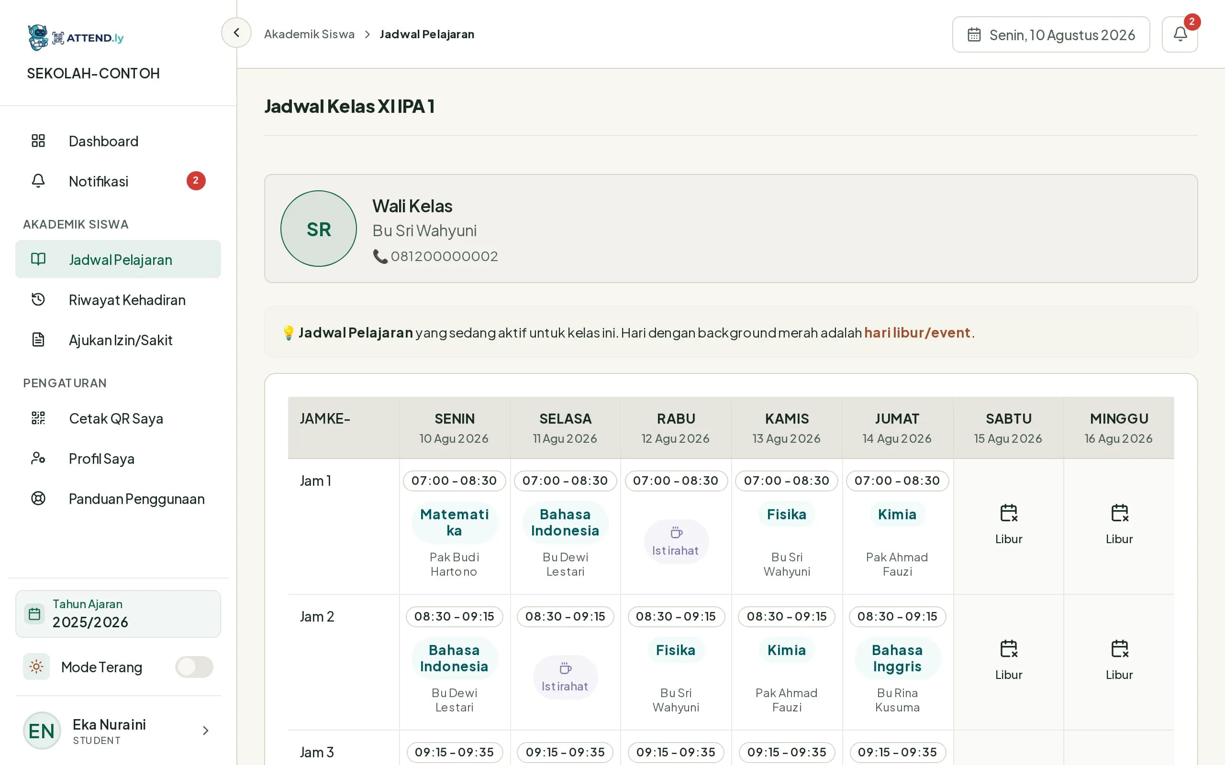The width and height of the screenshot is (1225, 765).
Task: Click the ATTEND.ly logo
Action: (76, 38)
